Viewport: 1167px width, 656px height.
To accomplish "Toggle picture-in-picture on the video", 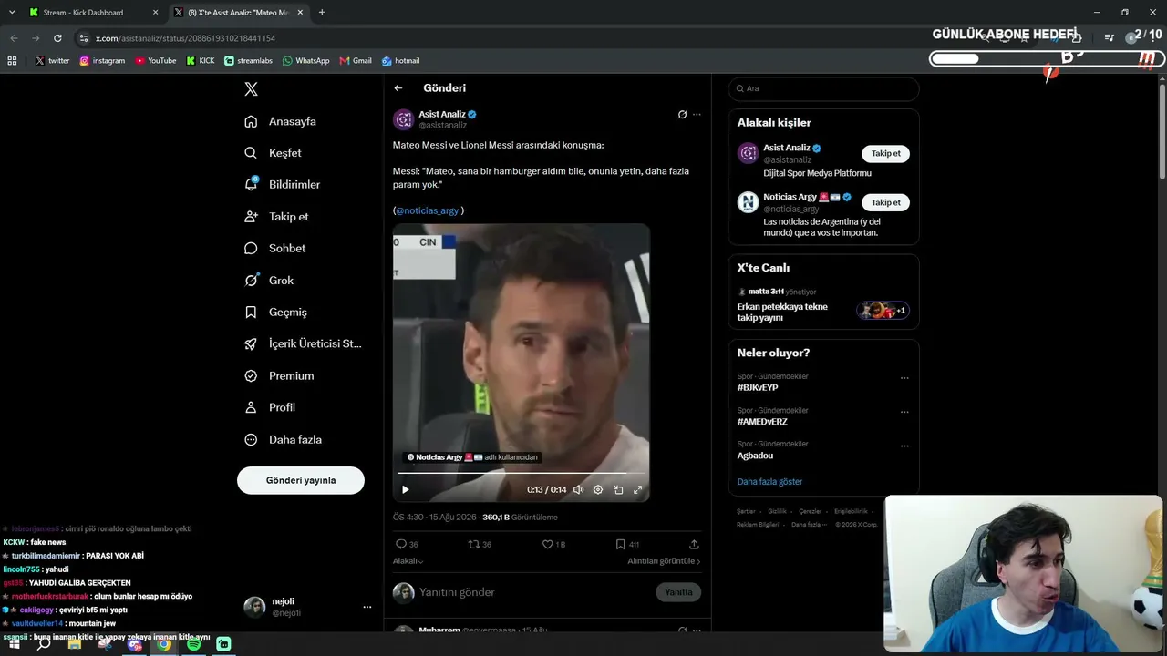I will pyautogui.click(x=618, y=489).
